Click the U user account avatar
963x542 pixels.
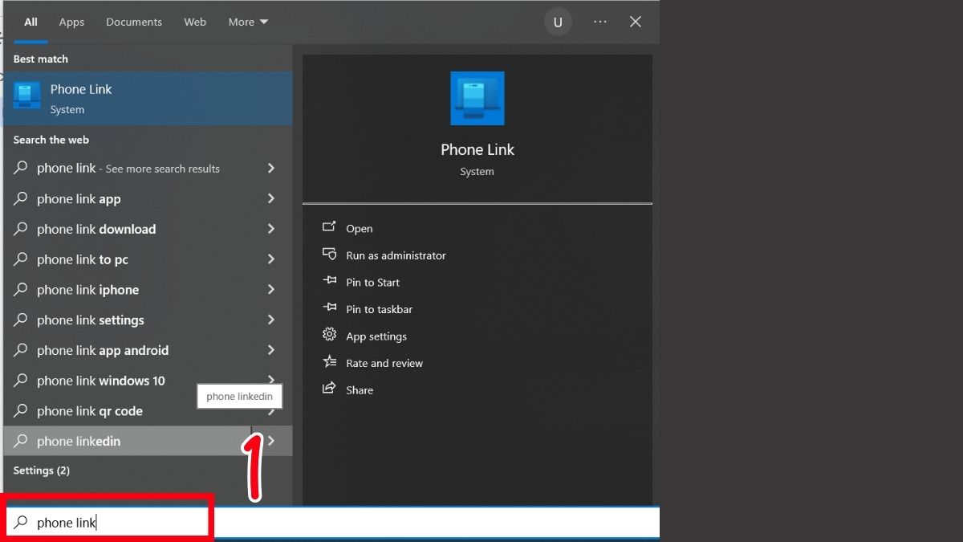pos(558,22)
